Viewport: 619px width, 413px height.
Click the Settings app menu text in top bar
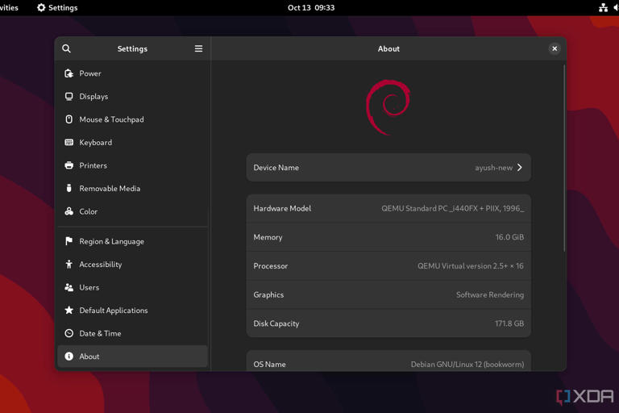(63, 7)
